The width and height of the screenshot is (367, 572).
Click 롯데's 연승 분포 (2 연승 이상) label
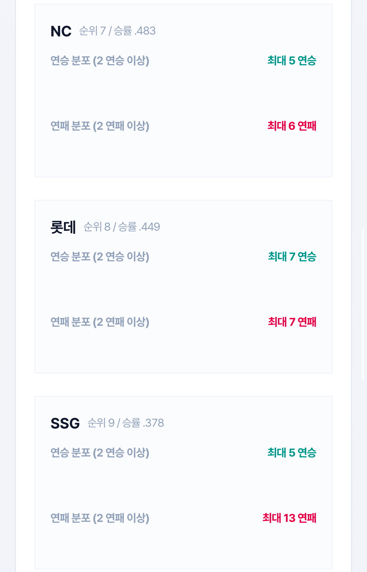click(x=100, y=256)
